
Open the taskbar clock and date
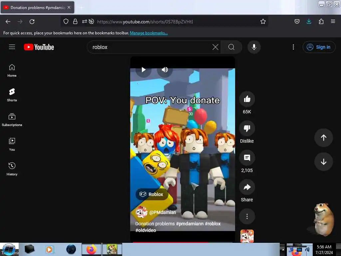324,250
